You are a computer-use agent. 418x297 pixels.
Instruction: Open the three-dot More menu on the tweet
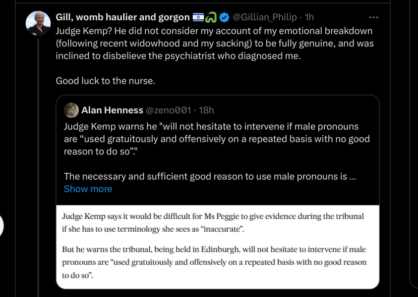(374, 17)
